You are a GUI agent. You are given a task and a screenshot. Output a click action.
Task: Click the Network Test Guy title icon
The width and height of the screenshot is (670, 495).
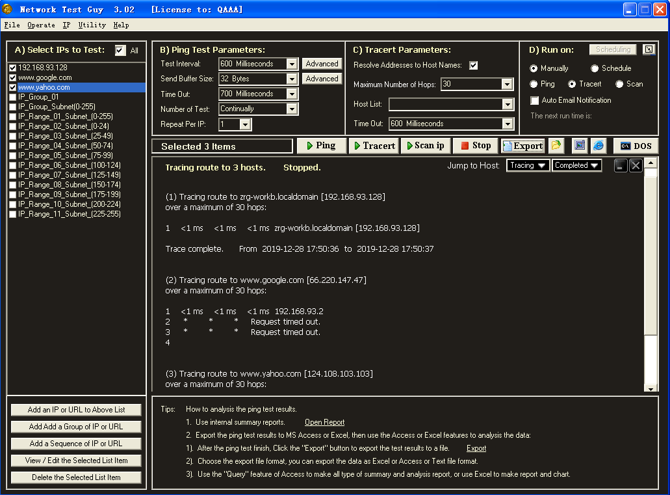click(7, 9)
